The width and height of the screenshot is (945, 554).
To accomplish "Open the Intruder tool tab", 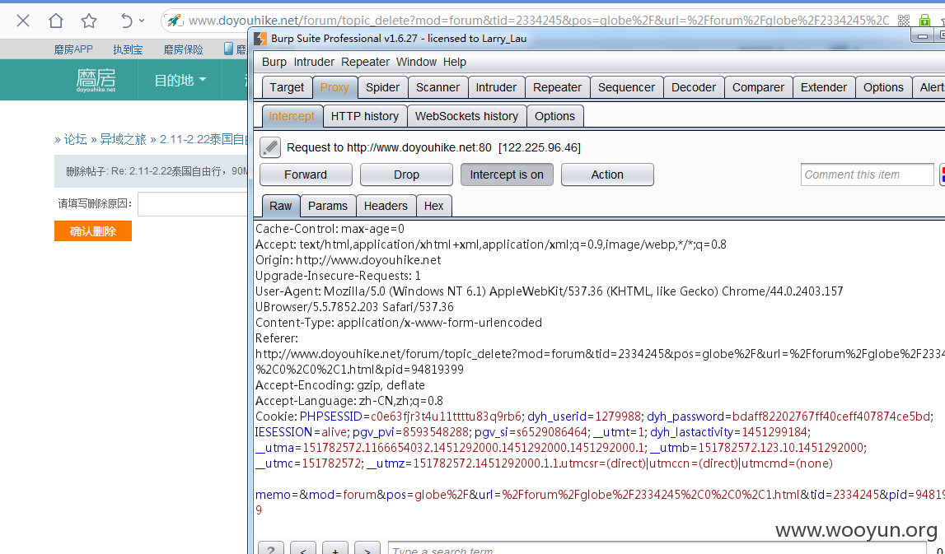I will pos(496,87).
